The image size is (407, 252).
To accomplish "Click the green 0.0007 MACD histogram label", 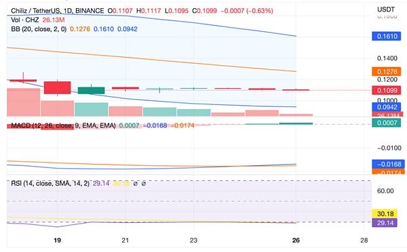I will [x=387, y=123].
